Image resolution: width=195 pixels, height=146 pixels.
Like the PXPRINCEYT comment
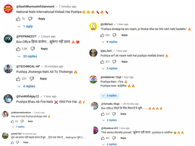pos(18,49)
